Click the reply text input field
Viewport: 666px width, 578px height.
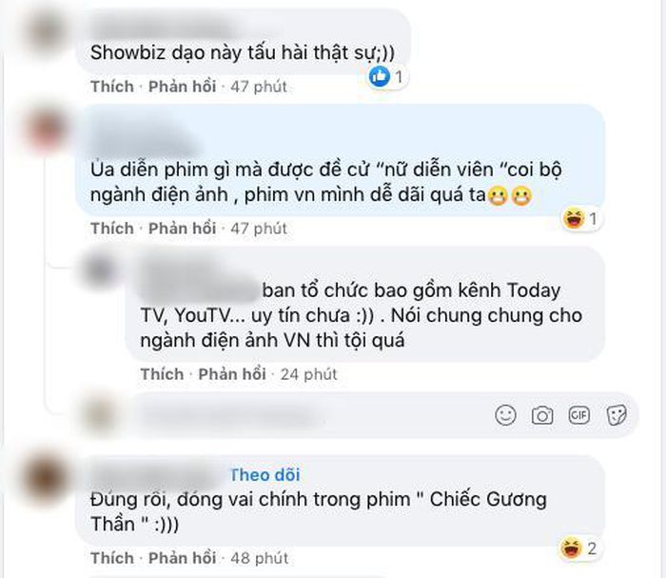tap(310, 415)
